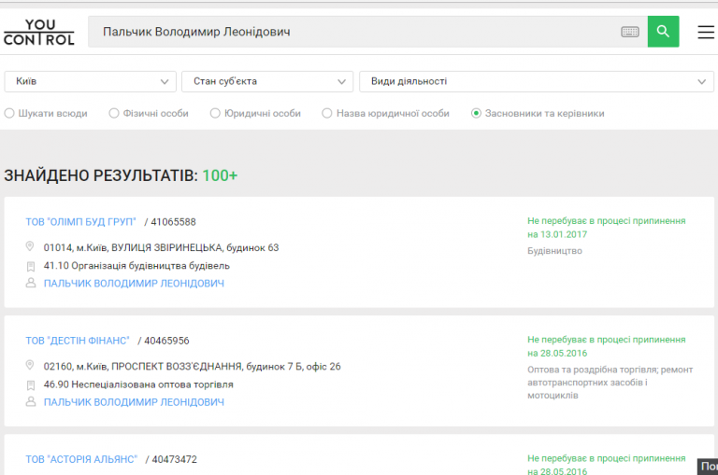The width and height of the screenshot is (718, 475).
Task: Click person icon in Olimp Bud Grup card
Action: [31, 284]
